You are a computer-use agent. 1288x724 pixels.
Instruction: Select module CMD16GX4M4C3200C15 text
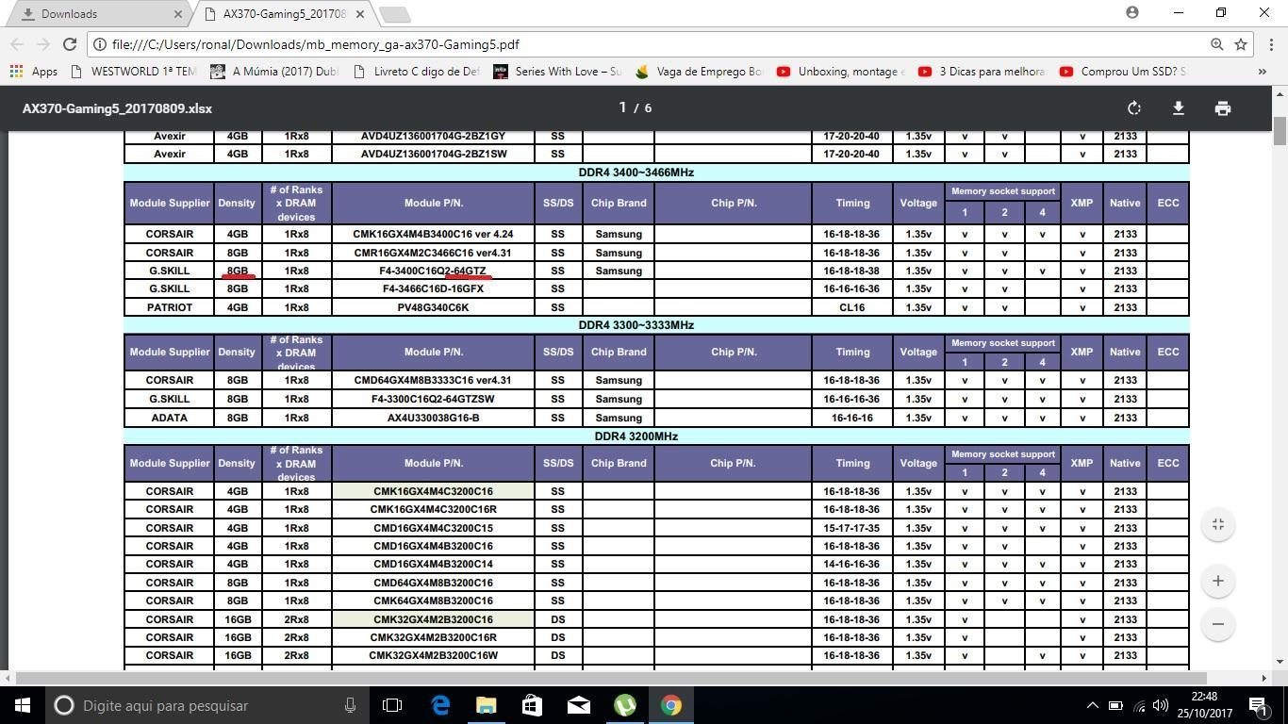coord(433,528)
